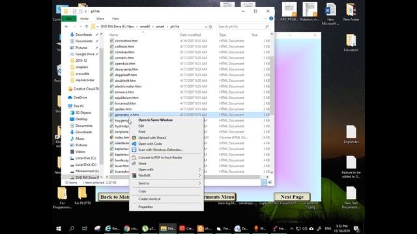Open the View ribbon tab
This screenshot has height=234, width=417.
click(x=115, y=19)
